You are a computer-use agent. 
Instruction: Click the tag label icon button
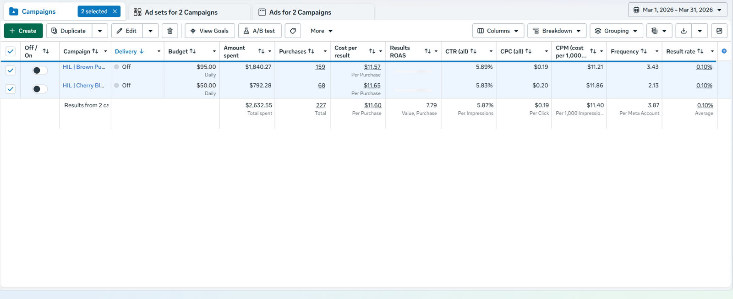(x=293, y=31)
